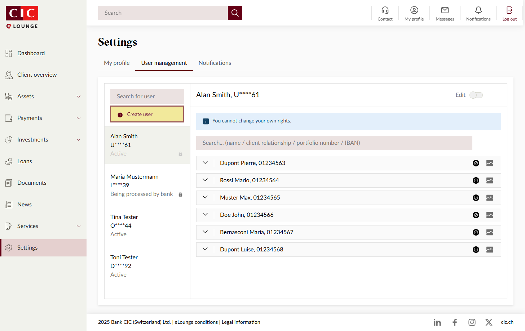This screenshot has height=331, width=525.
Task: Open the LinkedIn footer icon
Action: pyautogui.click(x=437, y=322)
